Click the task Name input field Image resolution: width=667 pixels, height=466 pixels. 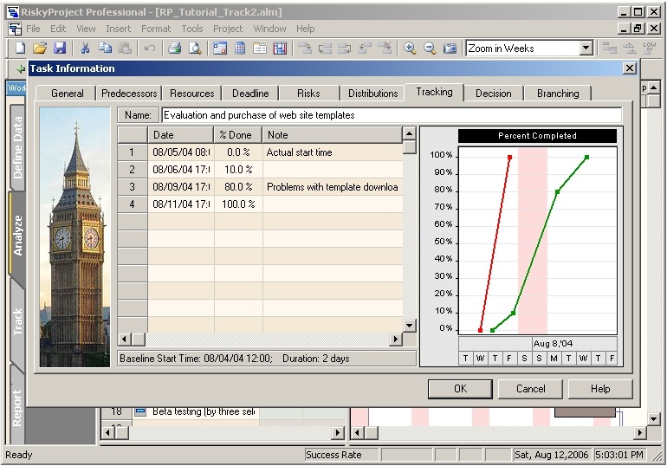[392, 115]
